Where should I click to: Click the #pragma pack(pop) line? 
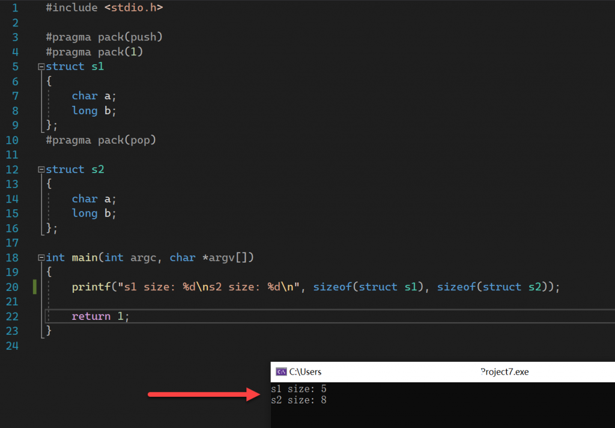point(101,140)
